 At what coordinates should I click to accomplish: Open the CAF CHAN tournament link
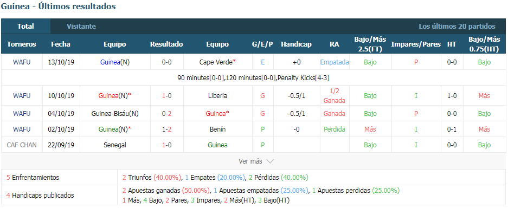click(22, 145)
